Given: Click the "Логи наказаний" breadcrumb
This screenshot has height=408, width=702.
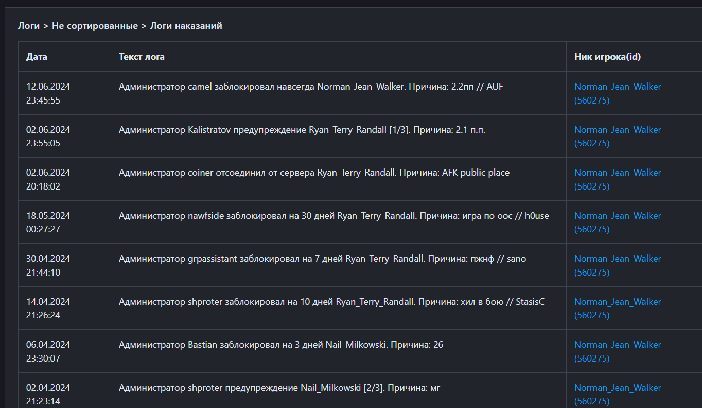Looking at the screenshot, I should click(186, 26).
